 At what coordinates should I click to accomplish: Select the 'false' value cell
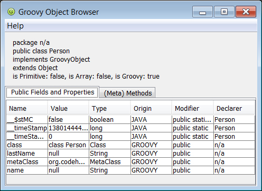pyautogui.click(x=68, y=120)
